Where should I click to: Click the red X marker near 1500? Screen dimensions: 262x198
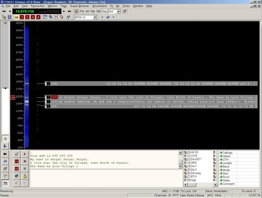point(13,97)
